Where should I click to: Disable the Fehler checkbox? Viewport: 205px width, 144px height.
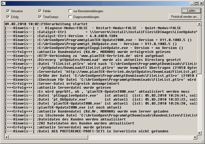coord(40,11)
